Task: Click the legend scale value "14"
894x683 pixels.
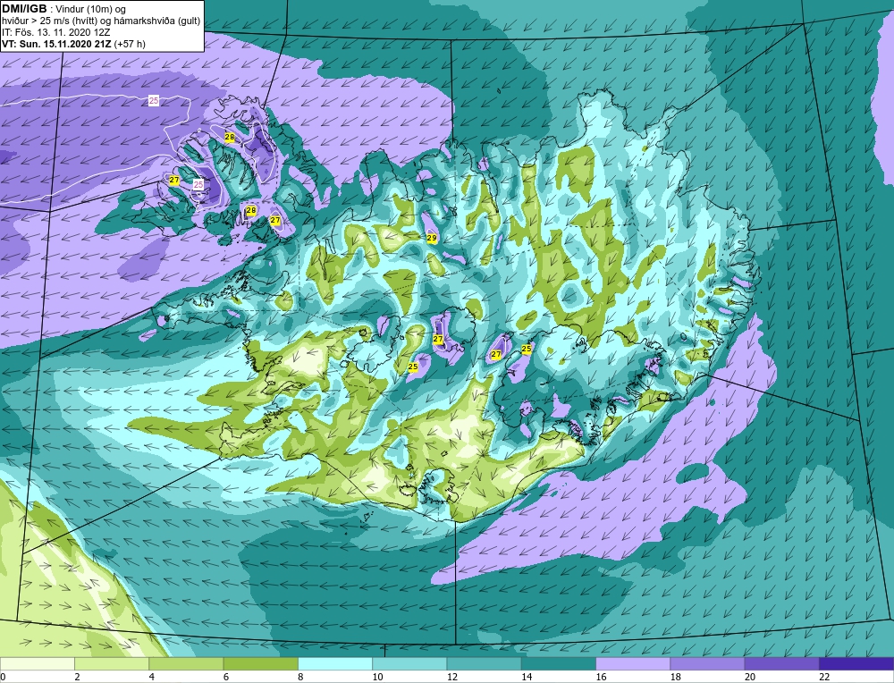Action: tap(527, 677)
